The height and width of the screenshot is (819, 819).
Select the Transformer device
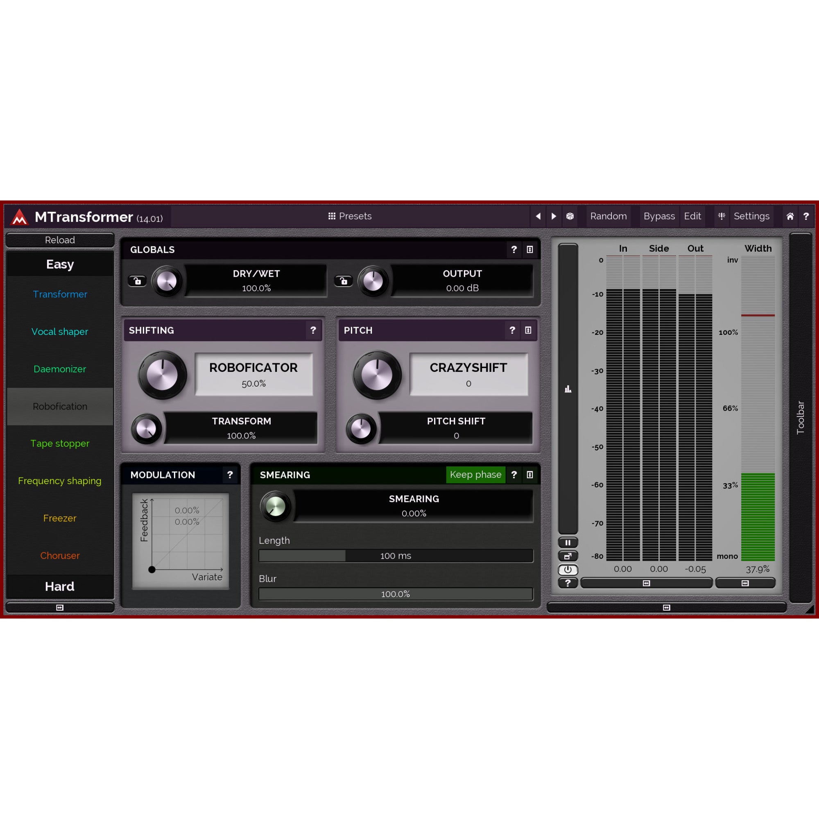(x=60, y=294)
